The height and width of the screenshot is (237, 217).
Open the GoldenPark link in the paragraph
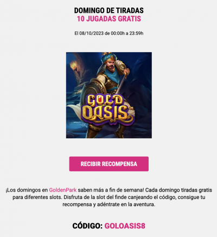(x=63, y=190)
